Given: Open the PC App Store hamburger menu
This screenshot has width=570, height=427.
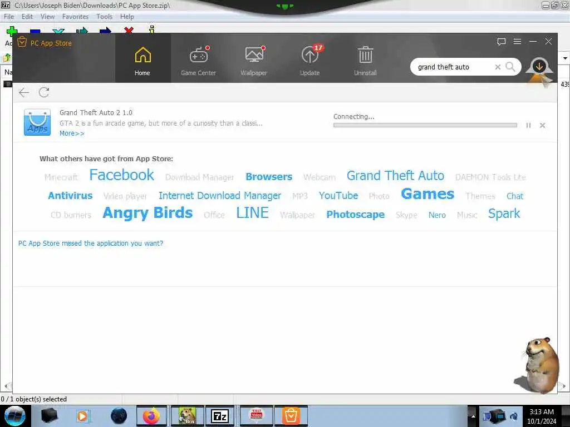Looking at the screenshot, I should [x=517, y=41].
